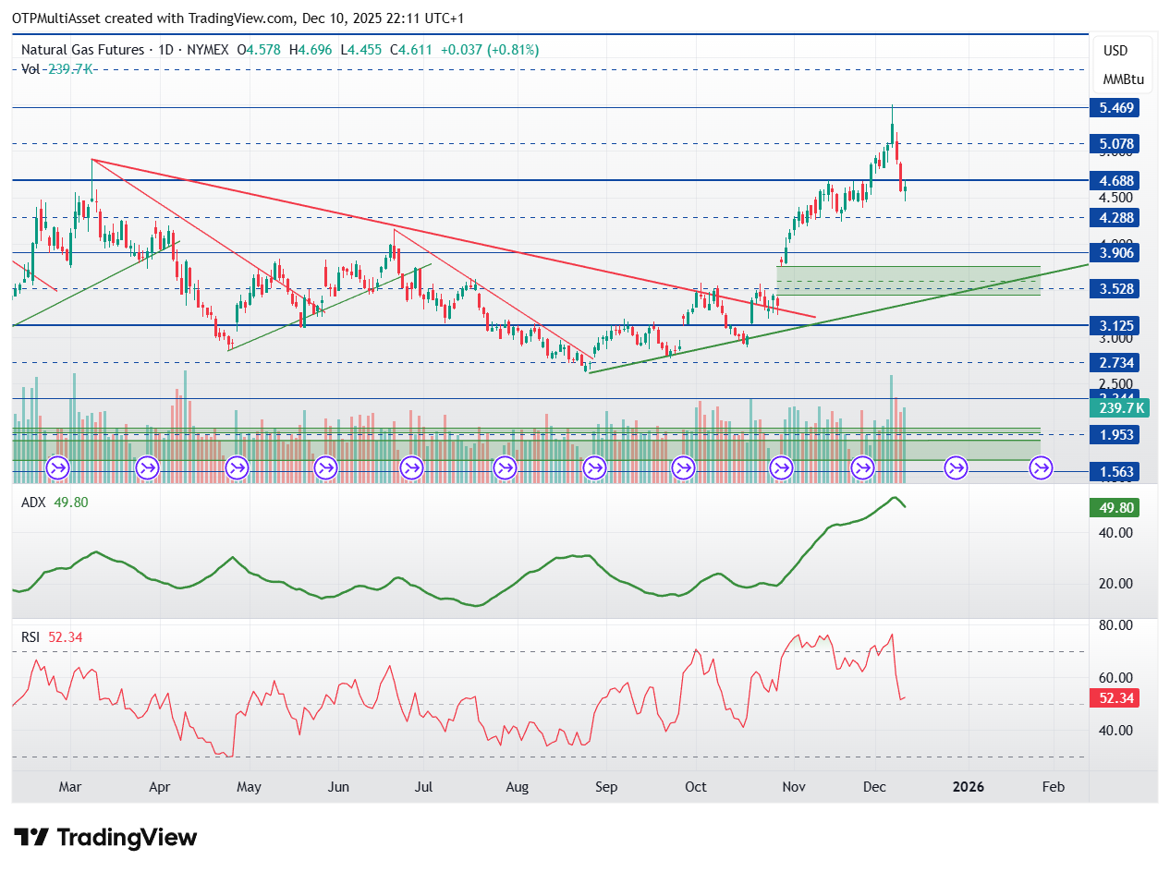Click the MMBtu unit label
1170x872 pixels.
pyautogui.click(x=1123, y=79)
